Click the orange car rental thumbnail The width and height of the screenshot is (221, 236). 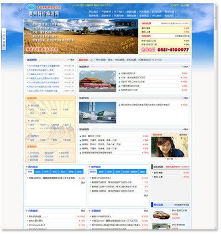[x=161, y=214]
